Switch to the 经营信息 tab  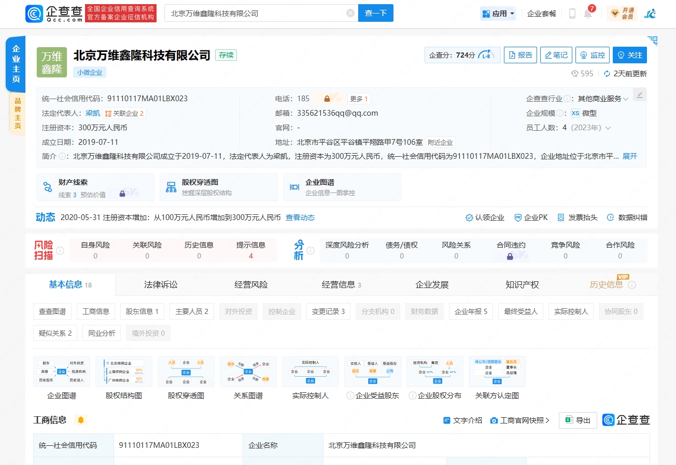(x=341, y=284)
